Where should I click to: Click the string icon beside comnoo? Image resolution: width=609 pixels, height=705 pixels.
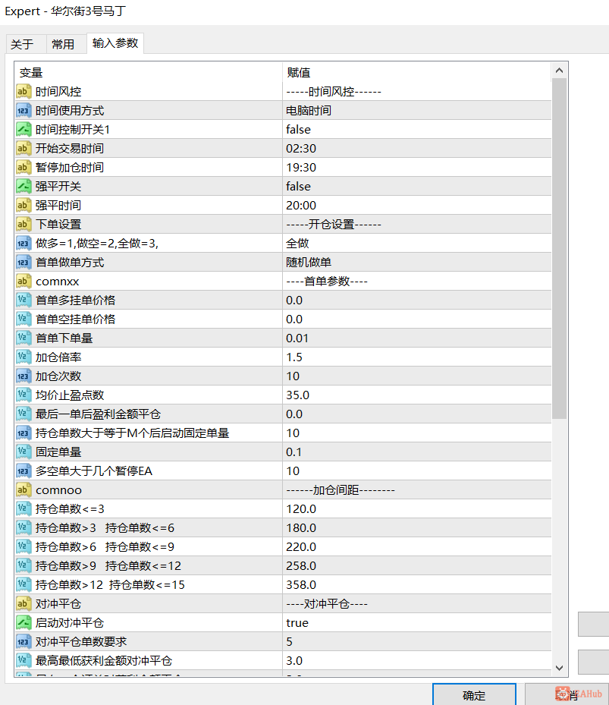(24, 489)
